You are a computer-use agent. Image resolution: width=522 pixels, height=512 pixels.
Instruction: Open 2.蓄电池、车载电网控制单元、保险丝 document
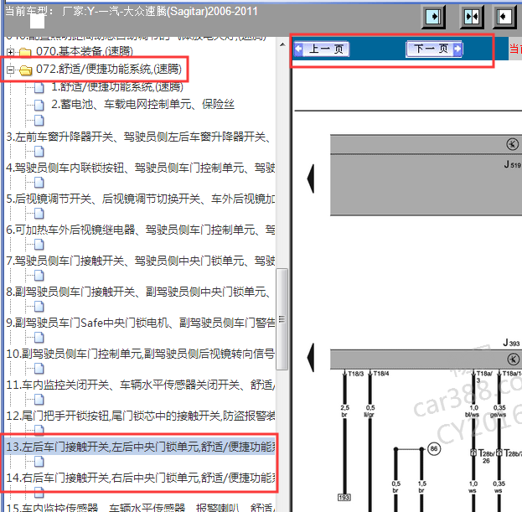(x=142, y=105)
